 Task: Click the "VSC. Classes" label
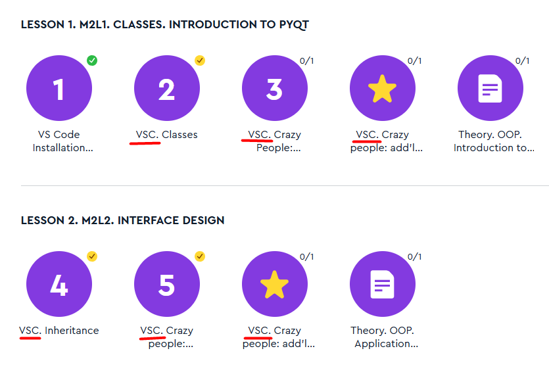[x=166, y=135]
